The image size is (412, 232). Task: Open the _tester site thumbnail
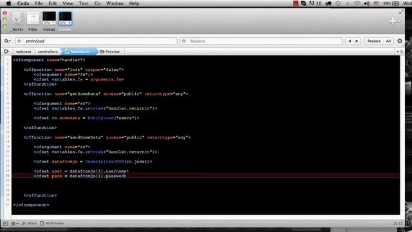(x=17, y=19)
